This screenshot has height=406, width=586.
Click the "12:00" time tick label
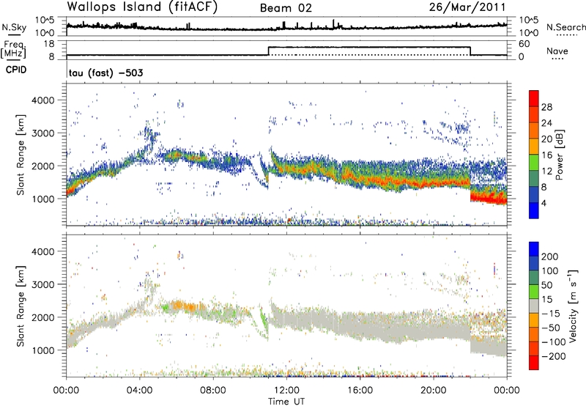(x=286, y=391)
